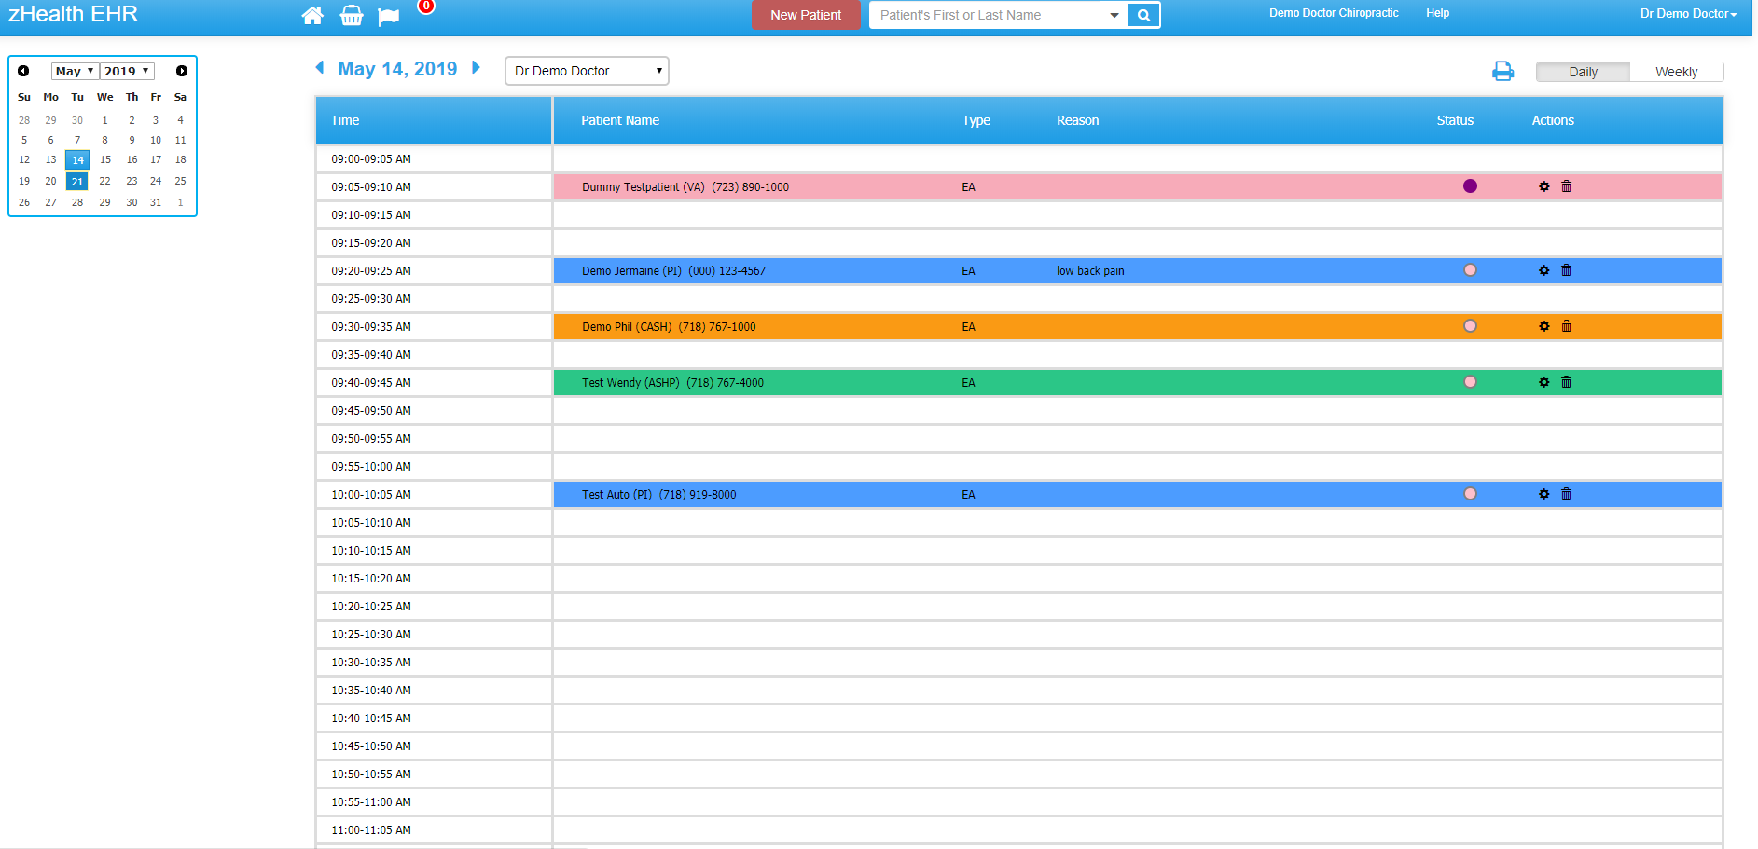Open the year dropdown showing 2019
This screenshot has height=849, width=1758.
[127, 71]
